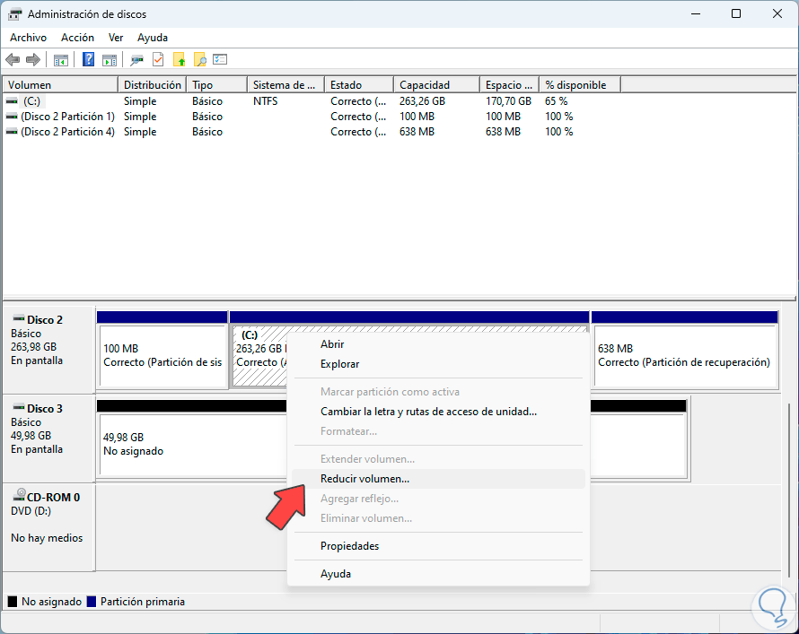Click the Forward arrow toolbar icon

[x=33, y=59]
